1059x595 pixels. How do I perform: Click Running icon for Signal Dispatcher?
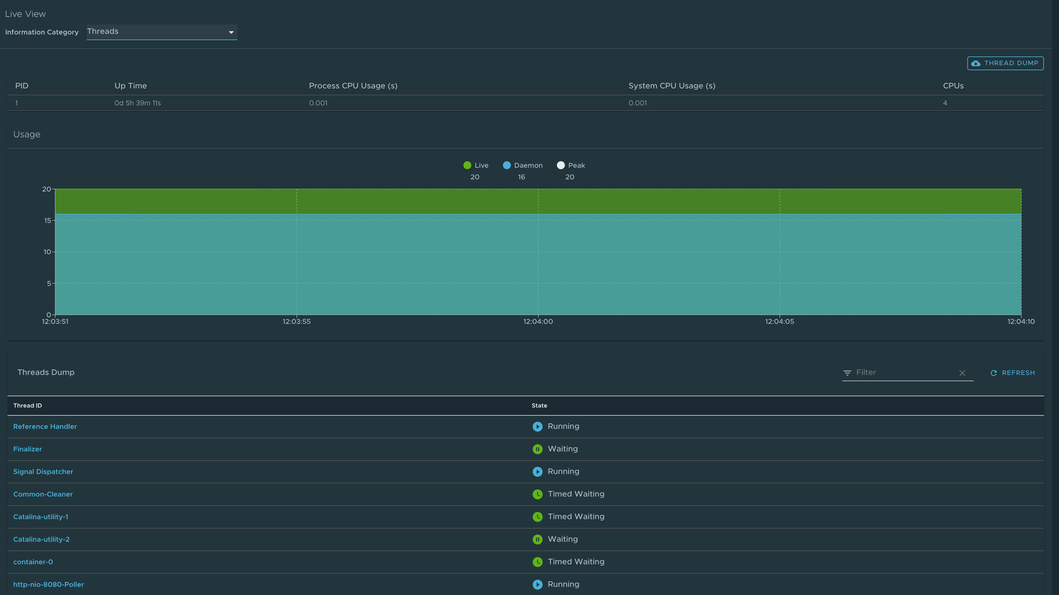tap(537, 471)
